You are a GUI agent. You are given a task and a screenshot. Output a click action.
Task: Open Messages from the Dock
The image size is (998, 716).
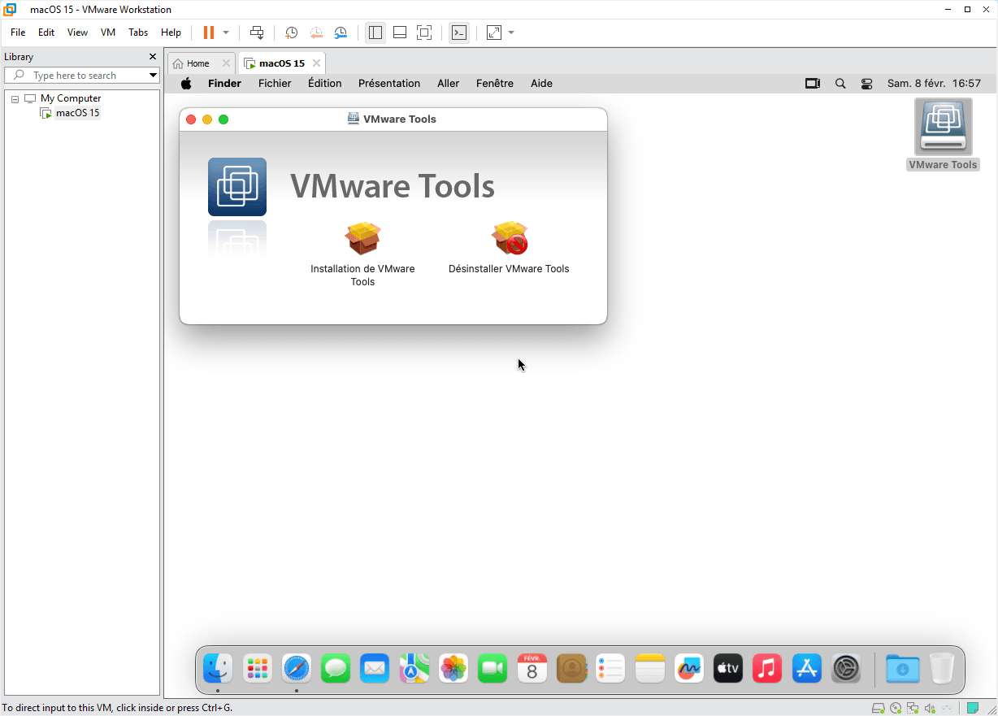(336, 669)
